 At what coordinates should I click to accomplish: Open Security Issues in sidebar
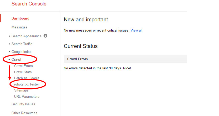(x=23, y=104)
